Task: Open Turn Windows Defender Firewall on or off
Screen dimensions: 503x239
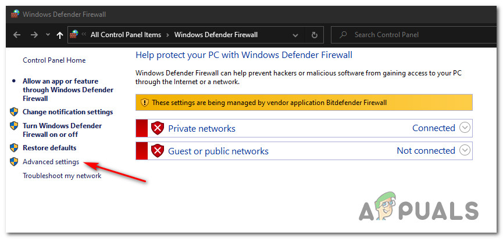Action: point(62,130)
